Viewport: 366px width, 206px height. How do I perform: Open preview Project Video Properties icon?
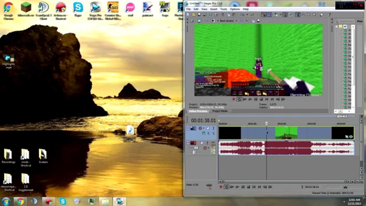pos(192,21)
